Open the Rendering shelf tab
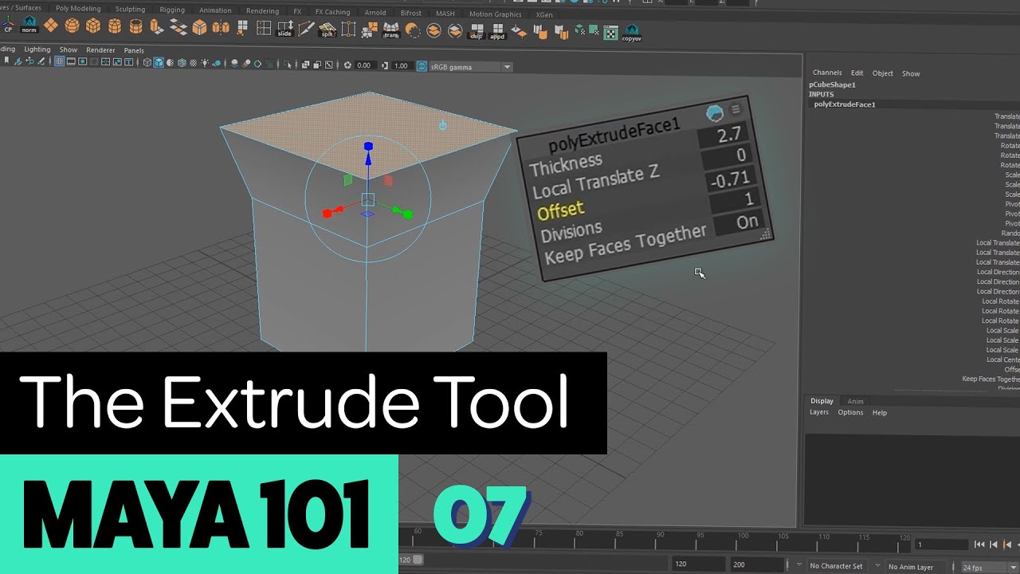Viewport: 1020px width, 574px height. tap(263, 11)
